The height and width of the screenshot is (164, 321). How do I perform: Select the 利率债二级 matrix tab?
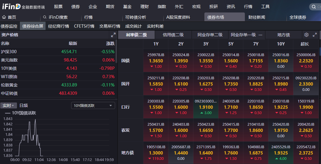[136, 35]
